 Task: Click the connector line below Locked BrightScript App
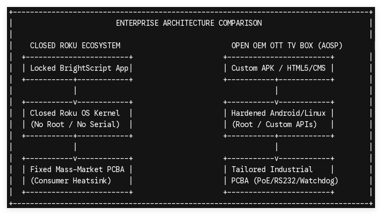[x=76, y=91]
